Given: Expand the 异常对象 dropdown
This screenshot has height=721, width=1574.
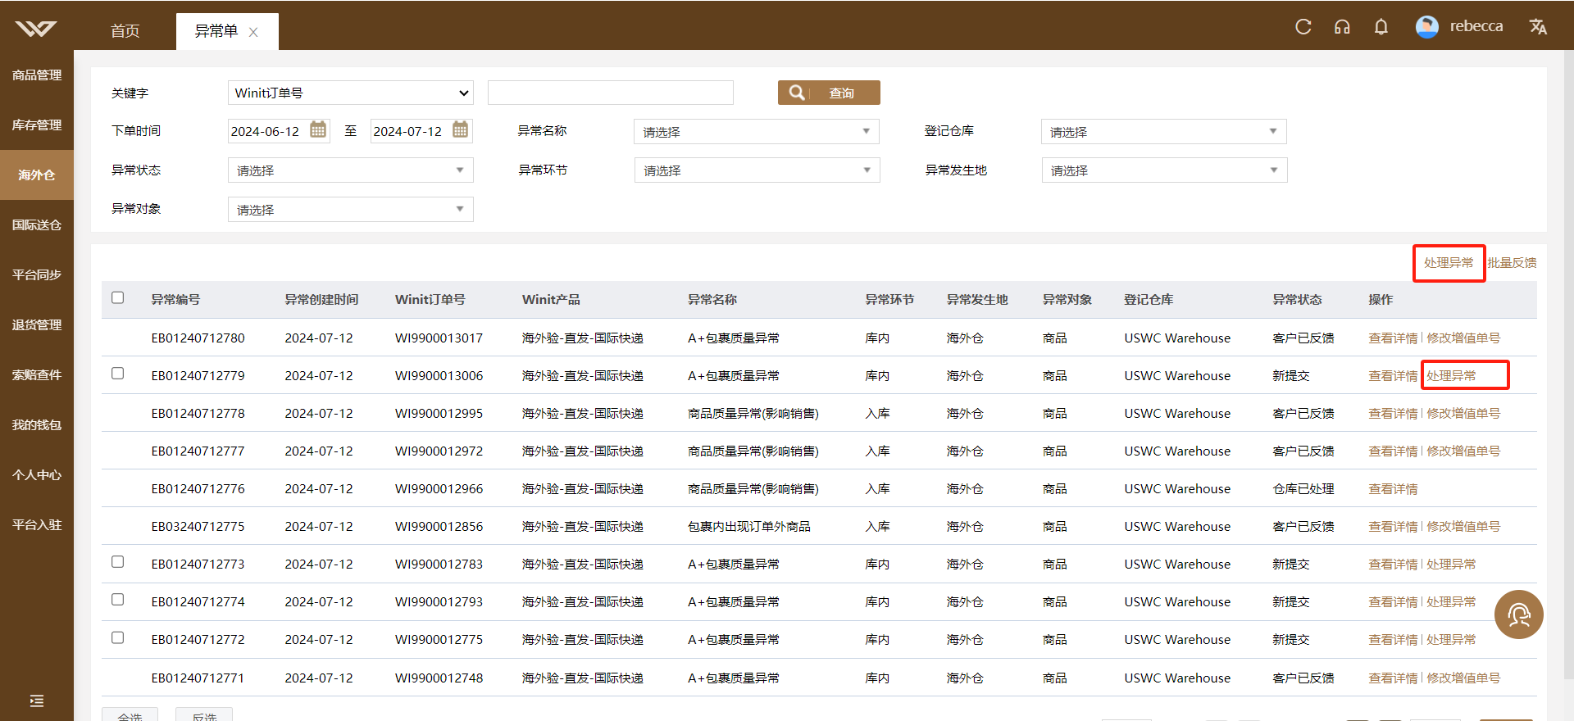Looking at the screenshot, I should (350, 210).
